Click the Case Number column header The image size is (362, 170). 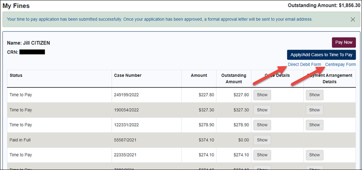[128, 75]
